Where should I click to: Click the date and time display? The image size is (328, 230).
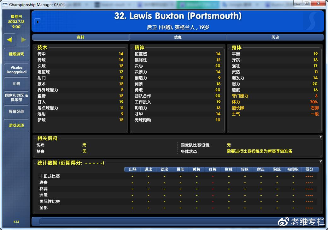coord(16,22)
